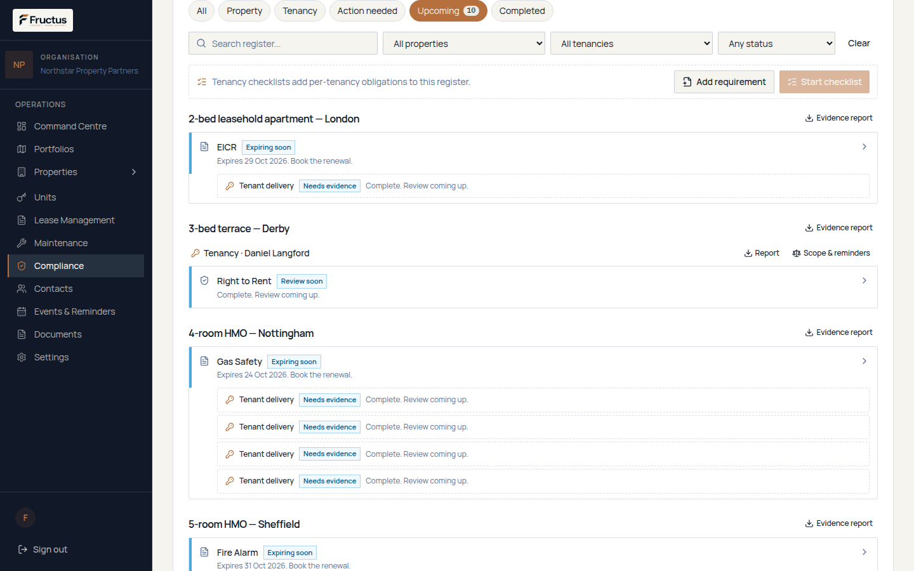Switch to the Action needed tab
Image resolution: width=914 pixels, height=571 pixels.
click(368, 11)
